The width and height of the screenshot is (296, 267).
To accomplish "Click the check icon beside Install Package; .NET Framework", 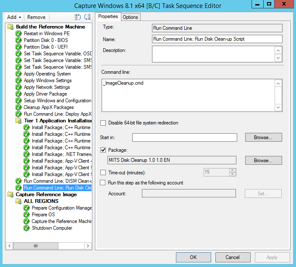I will (26, 154).
